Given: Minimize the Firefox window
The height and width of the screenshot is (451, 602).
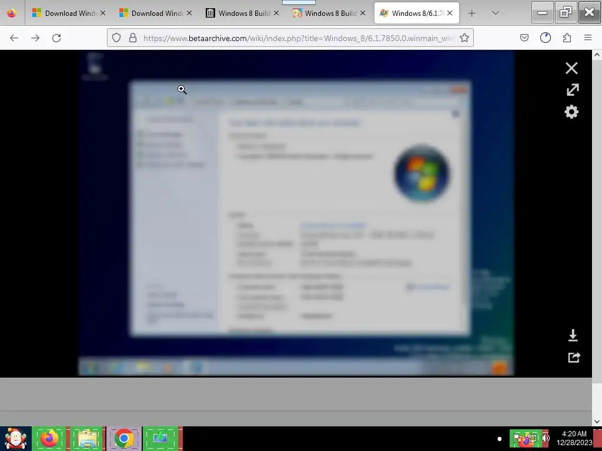Looking at the screenshot, I should 542,13.
